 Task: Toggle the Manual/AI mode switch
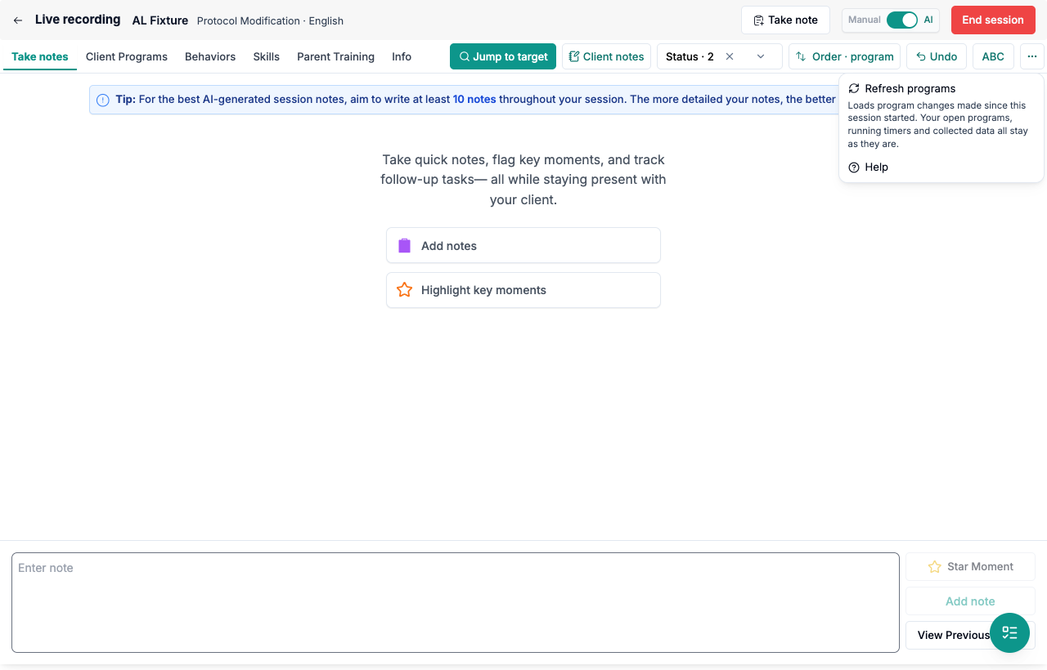[x=901, y=20]
